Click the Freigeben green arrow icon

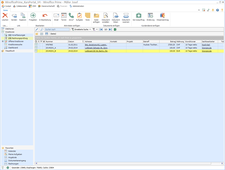tap(33, 16)
